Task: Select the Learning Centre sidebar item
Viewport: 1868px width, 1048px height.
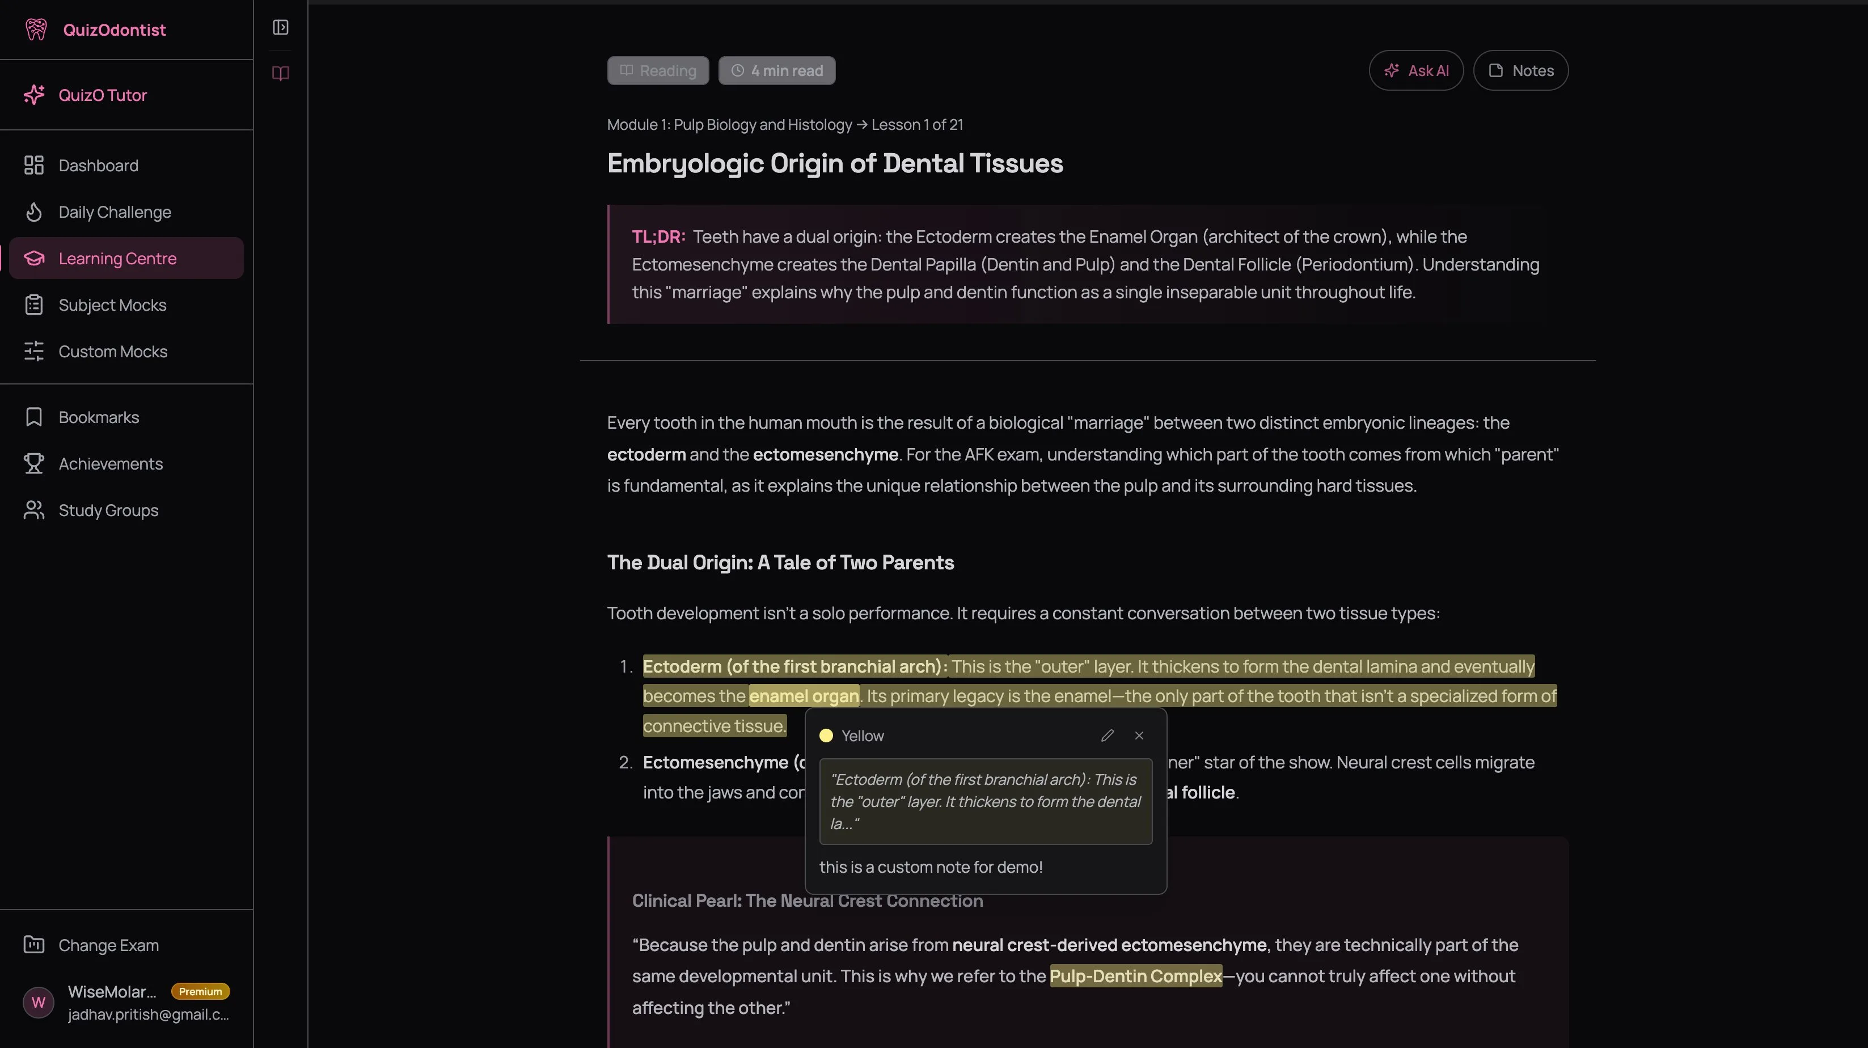Action: 117,257
